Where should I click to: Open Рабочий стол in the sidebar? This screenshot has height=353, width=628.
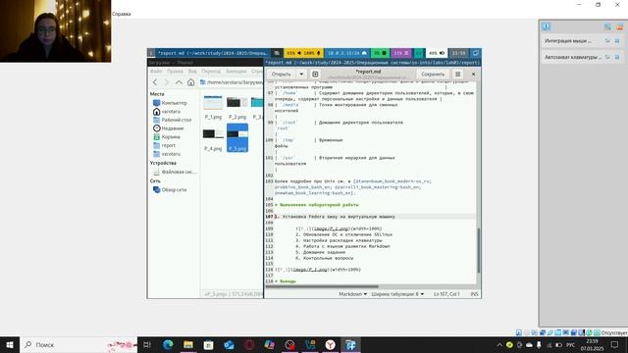(x=173, y=120)
